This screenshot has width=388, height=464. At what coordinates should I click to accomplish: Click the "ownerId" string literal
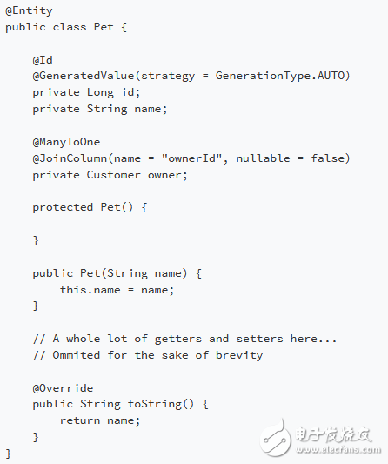point(191,158)
